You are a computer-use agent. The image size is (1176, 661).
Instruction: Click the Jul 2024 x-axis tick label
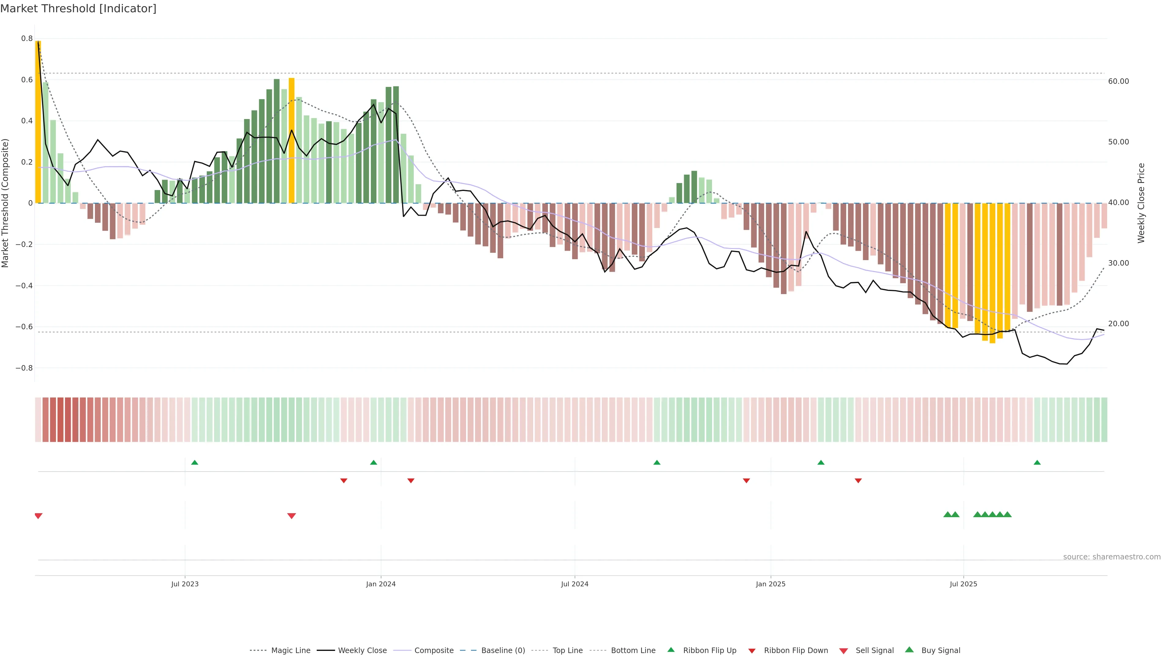click(x=574, y=584)
